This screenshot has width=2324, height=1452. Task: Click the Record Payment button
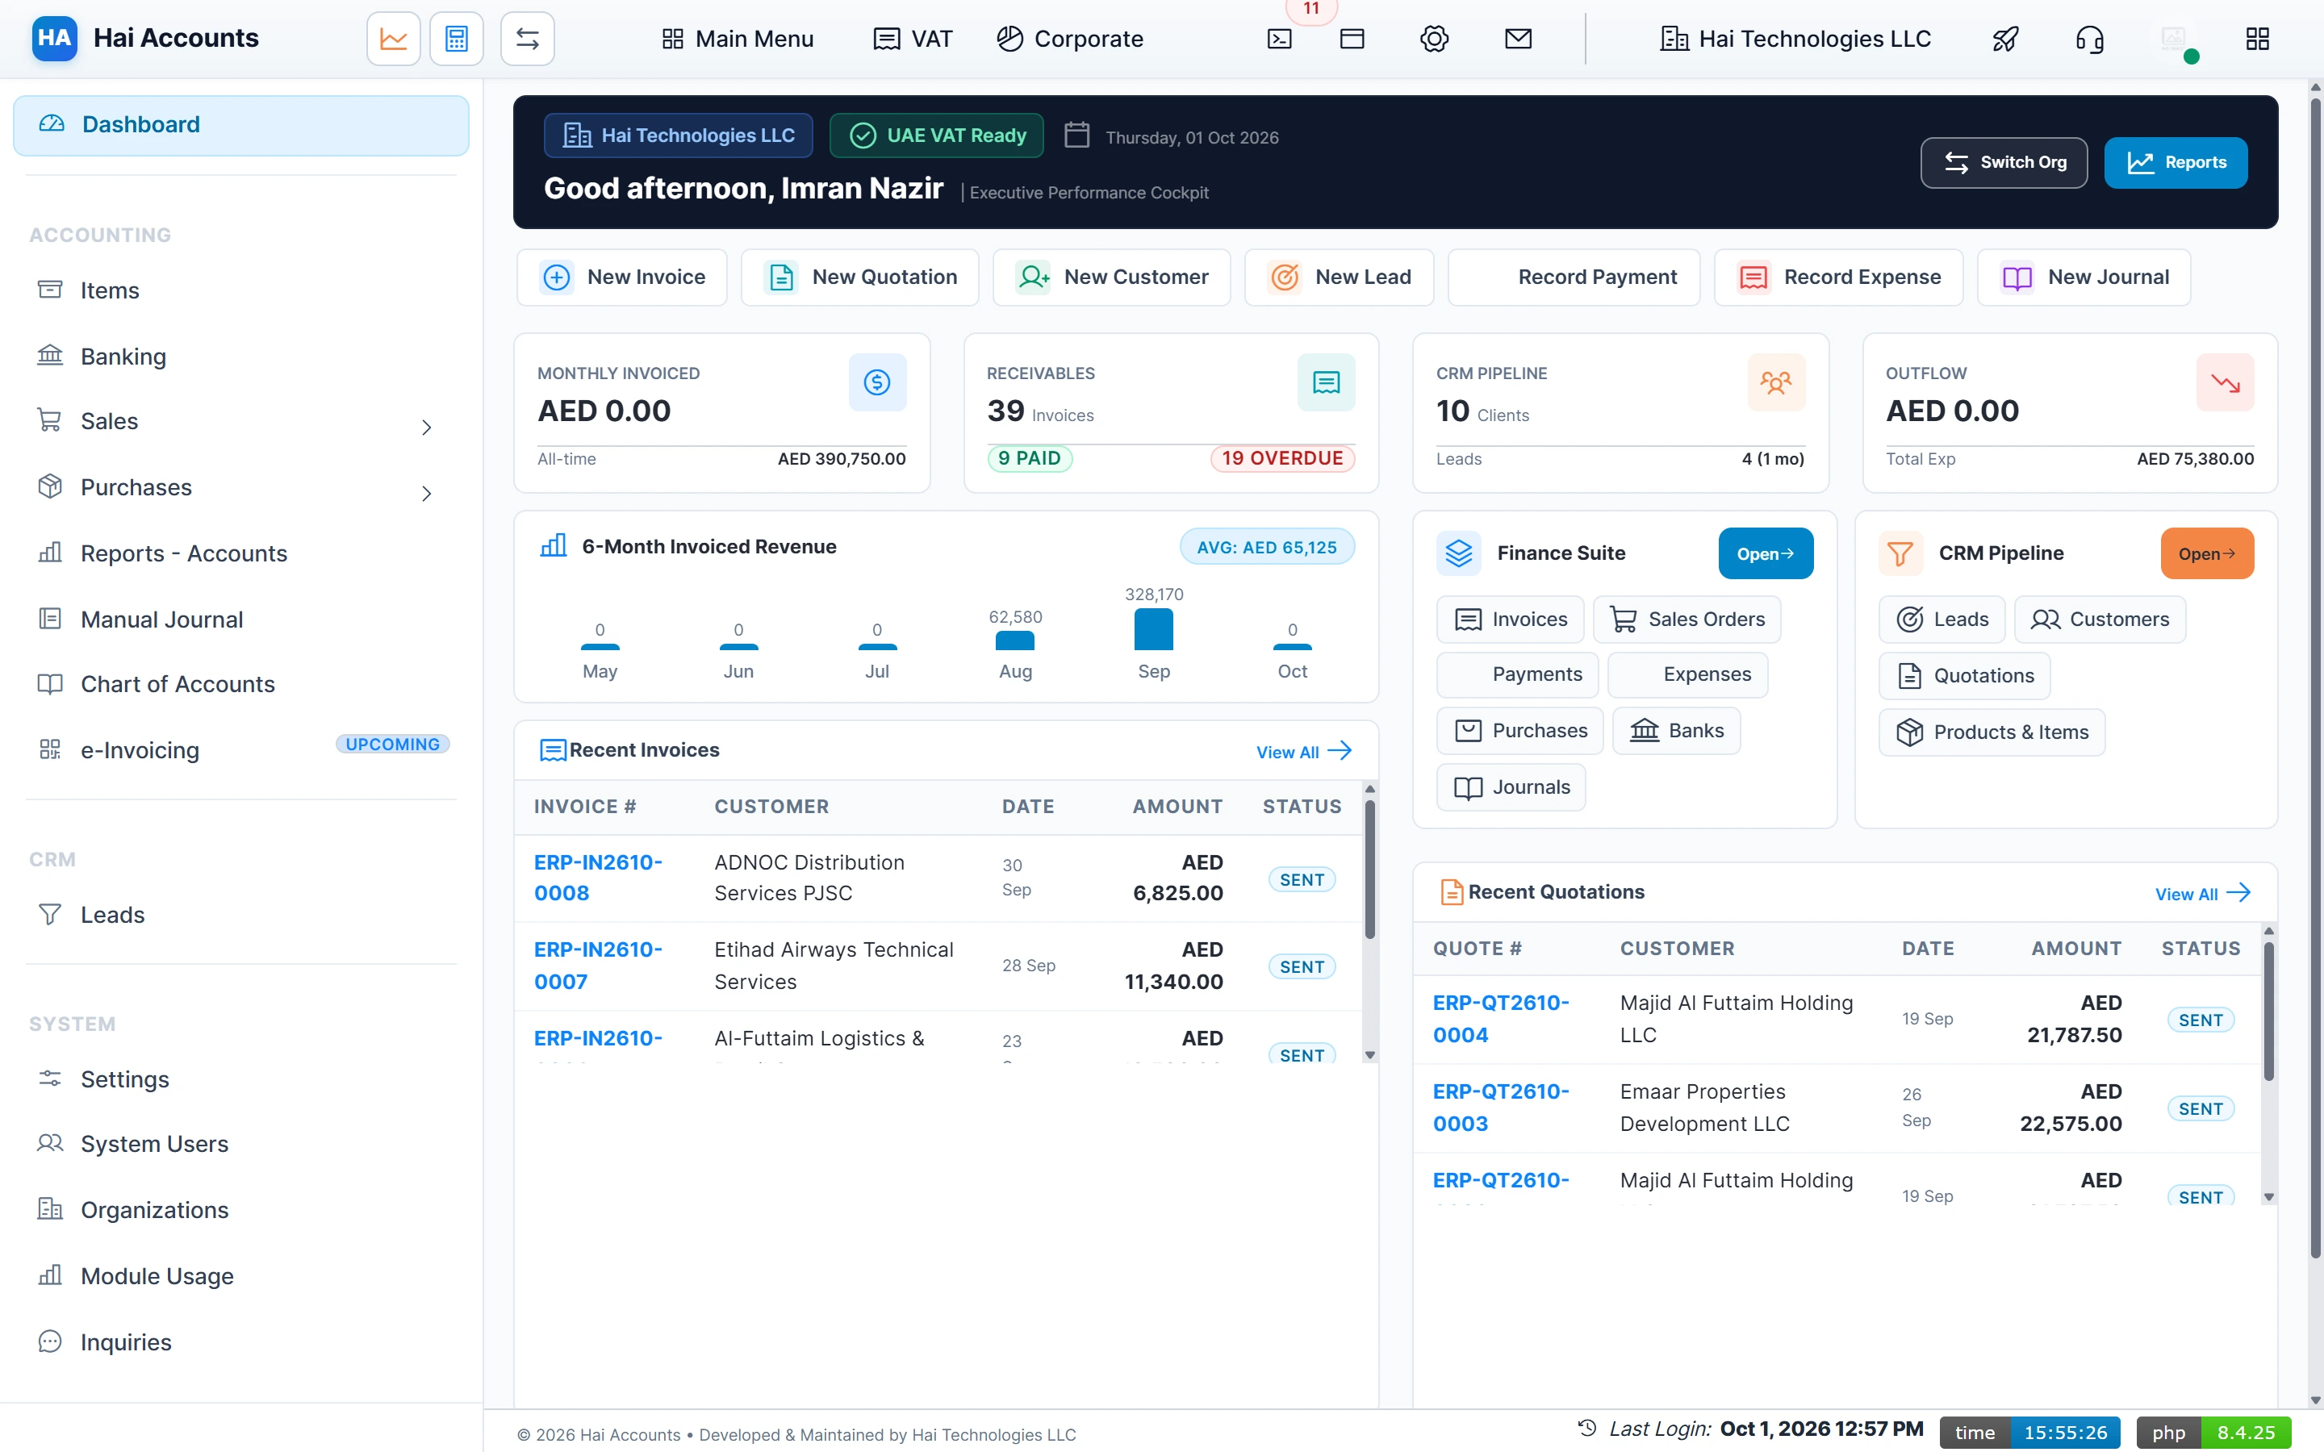click(1573, 277)
